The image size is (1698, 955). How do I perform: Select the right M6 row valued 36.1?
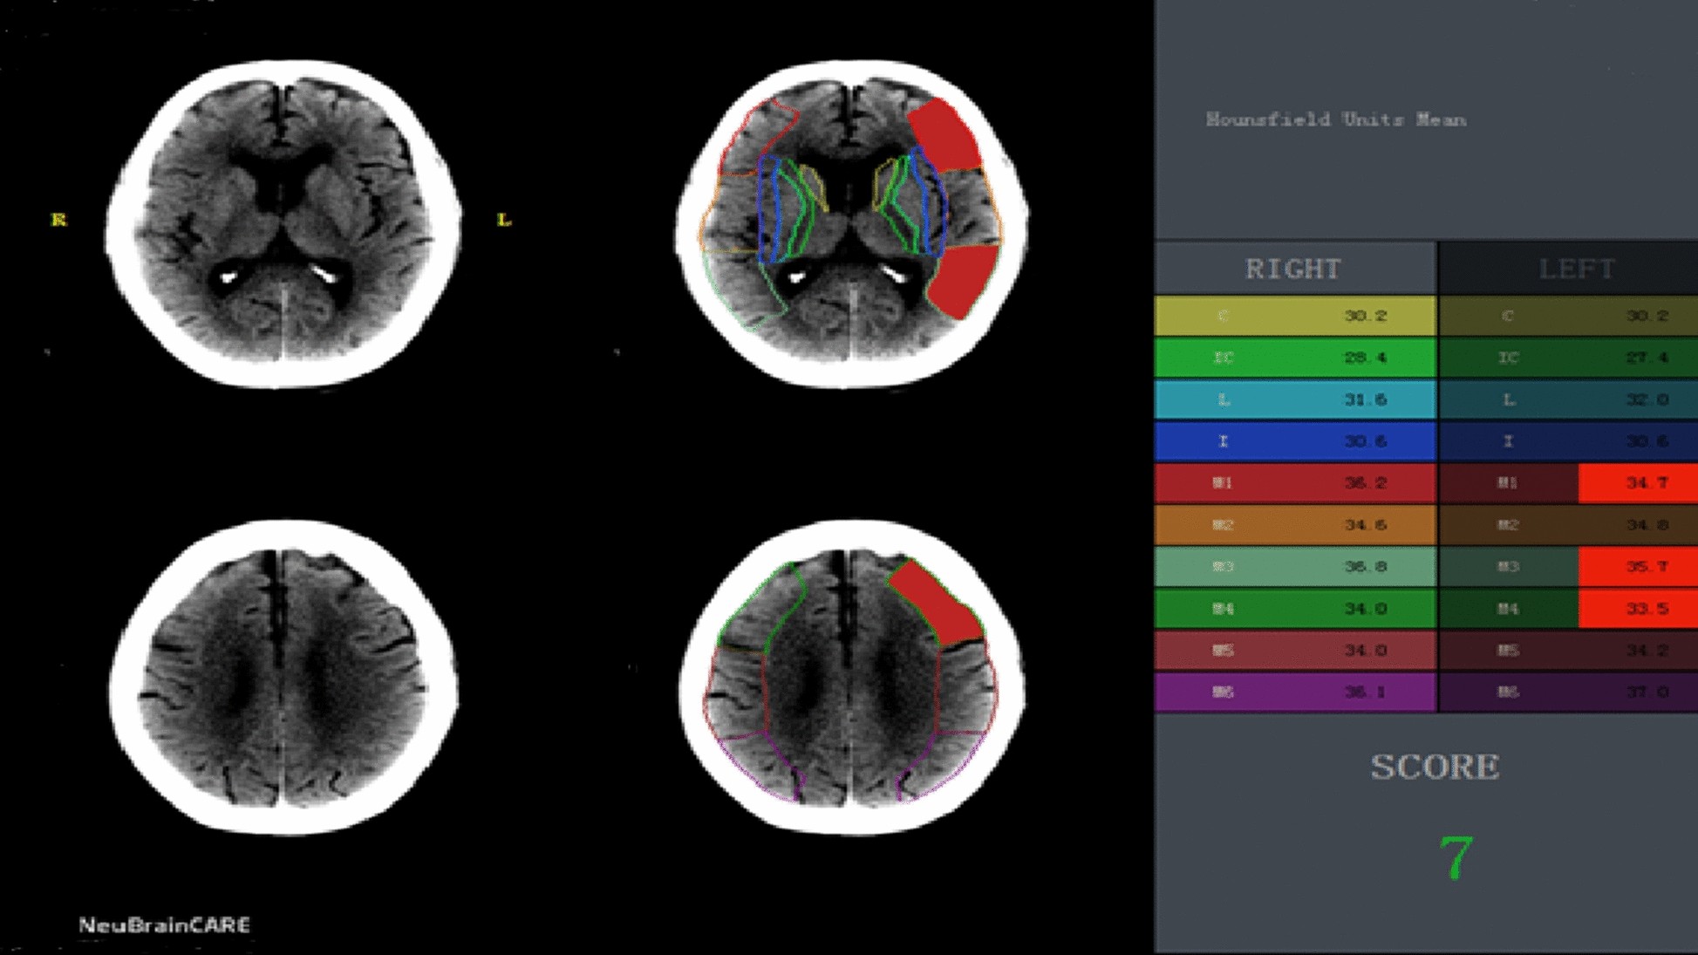pyautogui.click(x=1295, y=692)
